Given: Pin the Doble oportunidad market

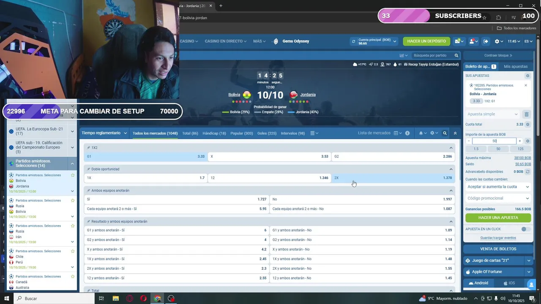Looking at the screenshot, I should tap(88, 169).
